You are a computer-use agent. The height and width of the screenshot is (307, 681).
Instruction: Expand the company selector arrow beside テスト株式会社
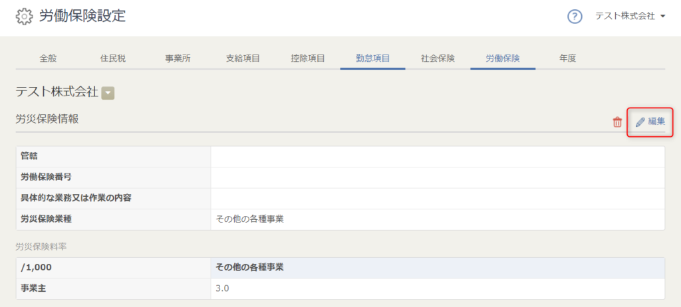tap(108, 93)
